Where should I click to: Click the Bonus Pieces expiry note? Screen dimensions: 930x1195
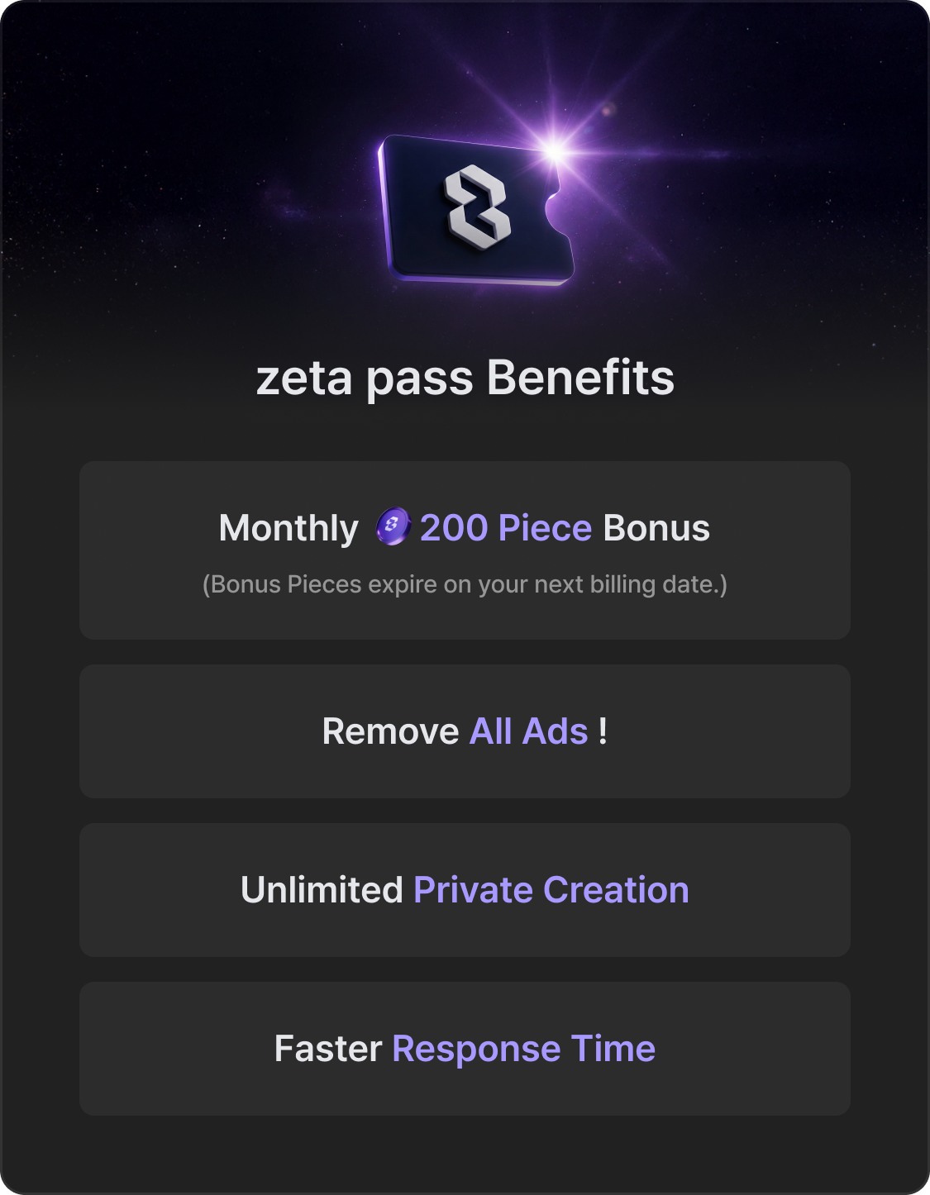tap(465, 584)
